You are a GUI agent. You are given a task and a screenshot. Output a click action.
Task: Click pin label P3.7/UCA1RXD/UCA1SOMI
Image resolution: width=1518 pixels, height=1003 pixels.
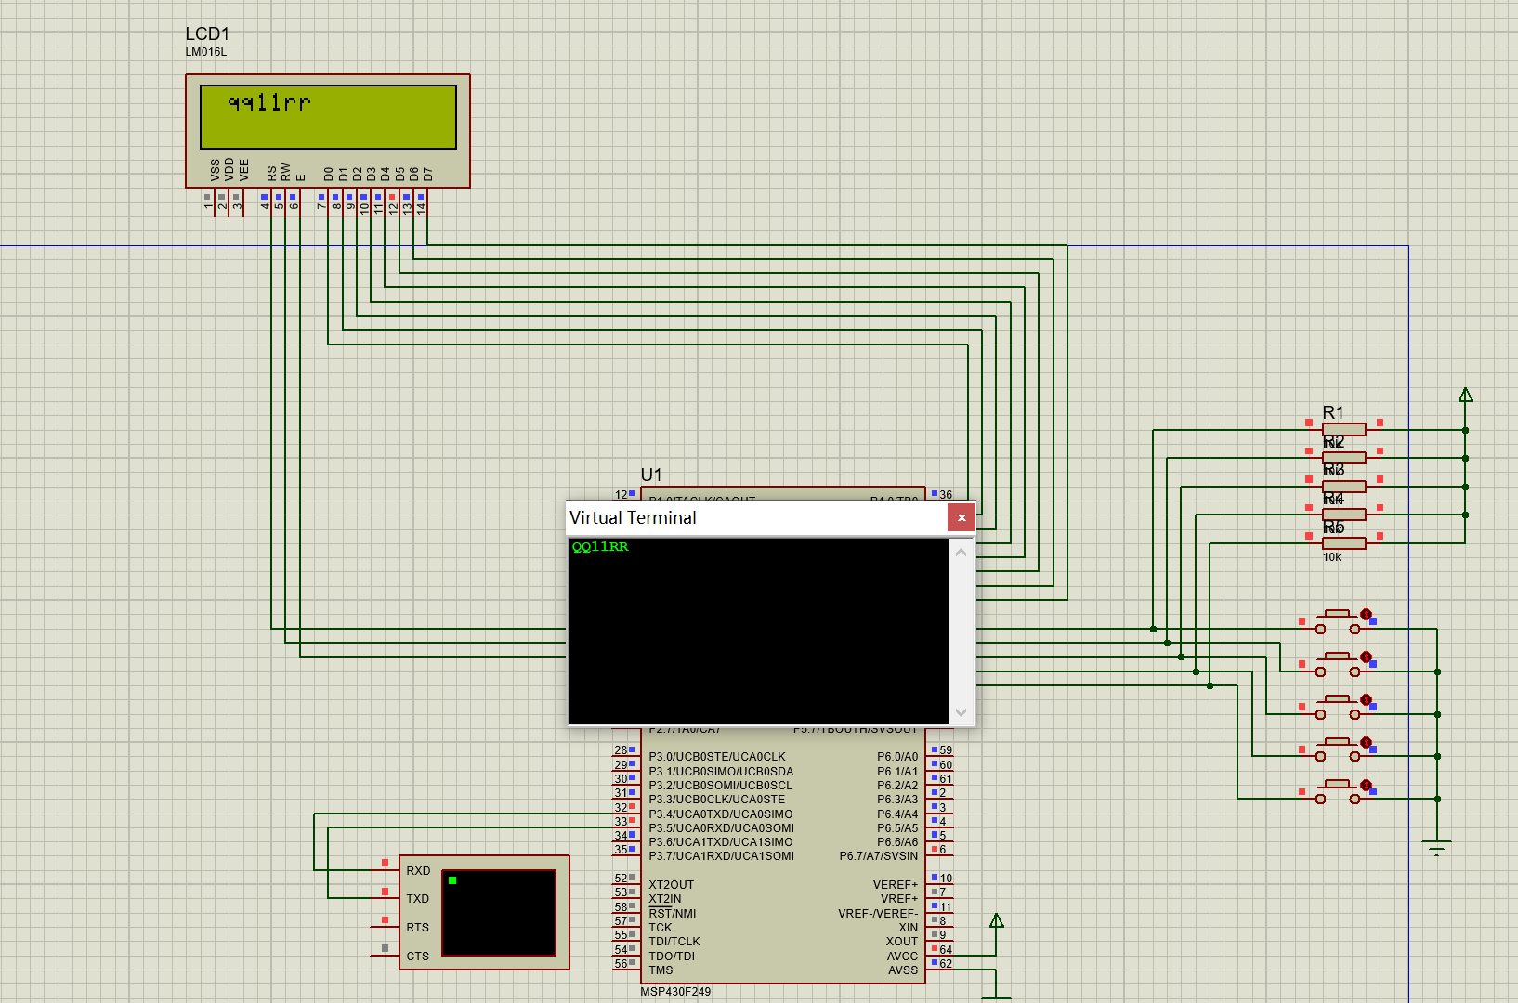[722, 856]
